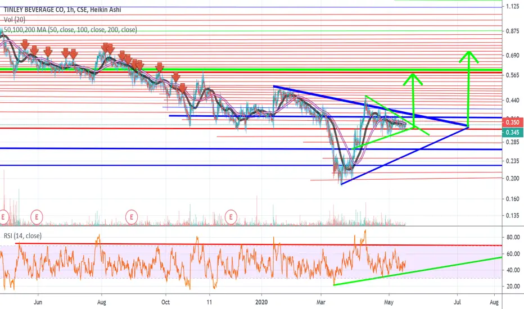The height and width of the screenshot is (309, 524).
Task: Select the RSI (14, close) indicator legend
Action: [22, 236]
